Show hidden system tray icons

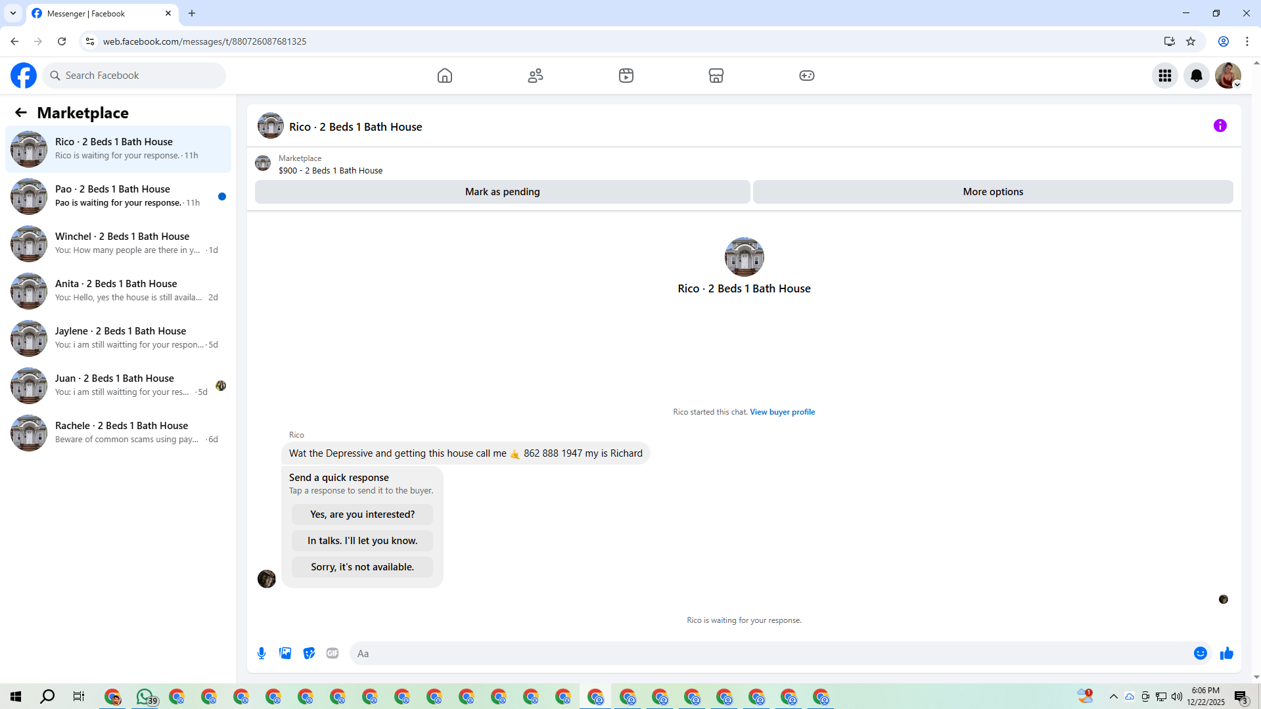point(1114,697)
